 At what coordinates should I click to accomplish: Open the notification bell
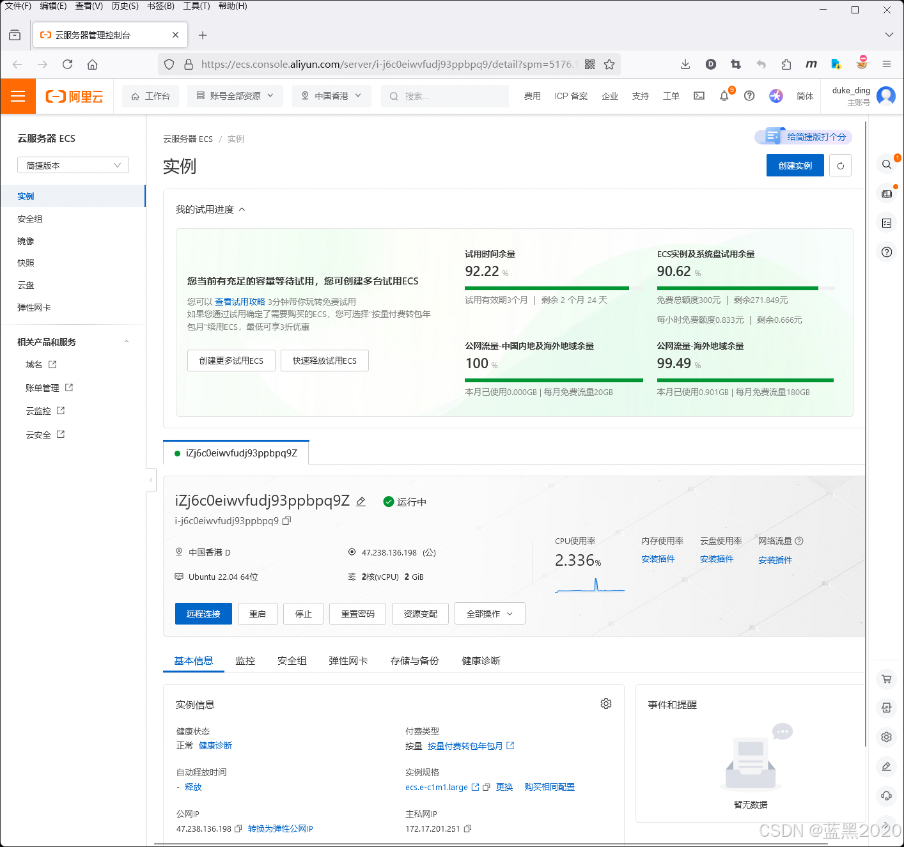724,96
